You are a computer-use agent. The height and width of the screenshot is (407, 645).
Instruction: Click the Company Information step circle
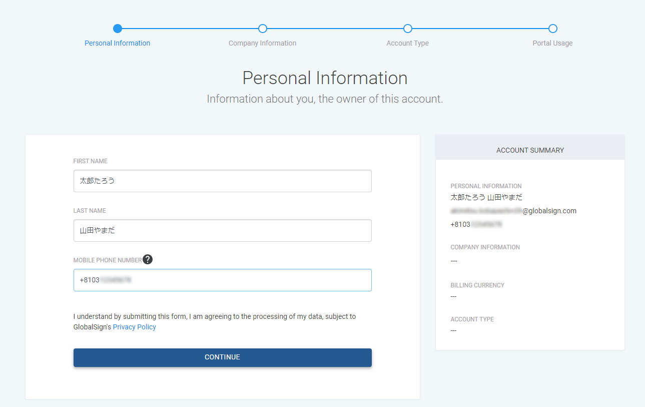[263, 29]
